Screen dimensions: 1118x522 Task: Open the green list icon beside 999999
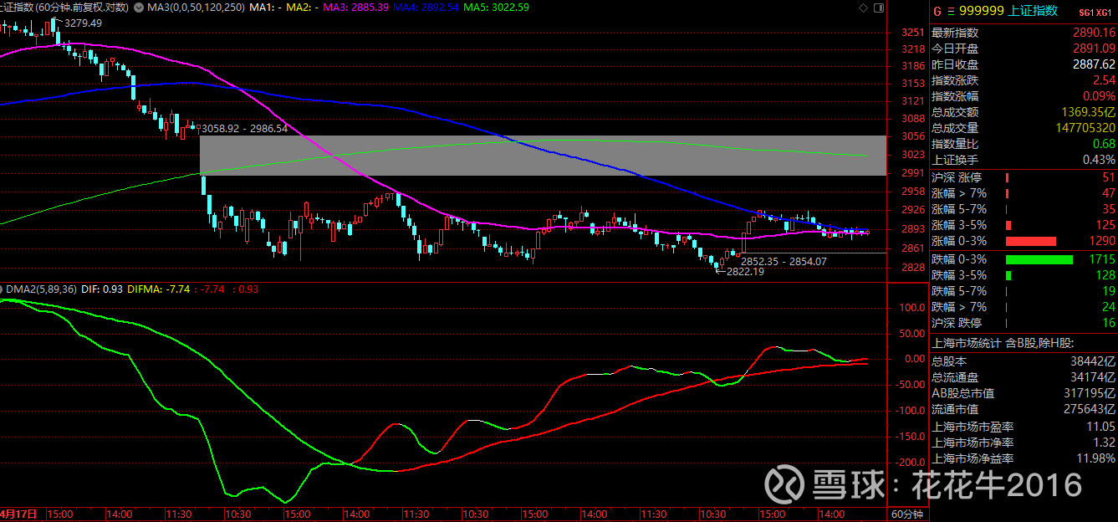point(950,11)
